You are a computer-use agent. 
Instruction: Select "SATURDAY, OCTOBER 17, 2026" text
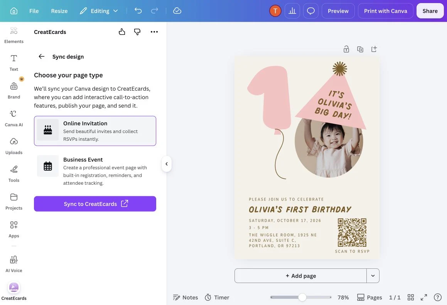click(285, 221)
